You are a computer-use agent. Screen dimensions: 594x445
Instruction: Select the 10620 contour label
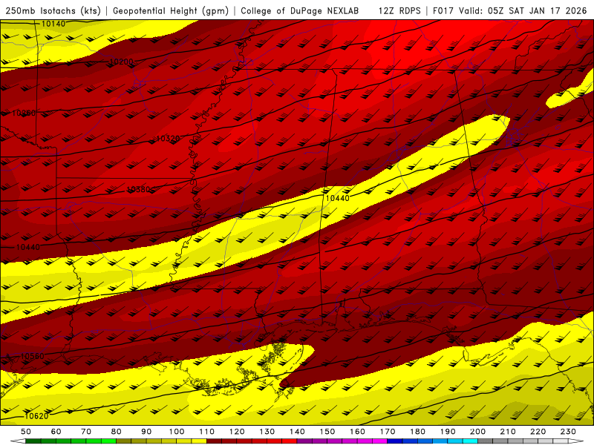[36, 416]
